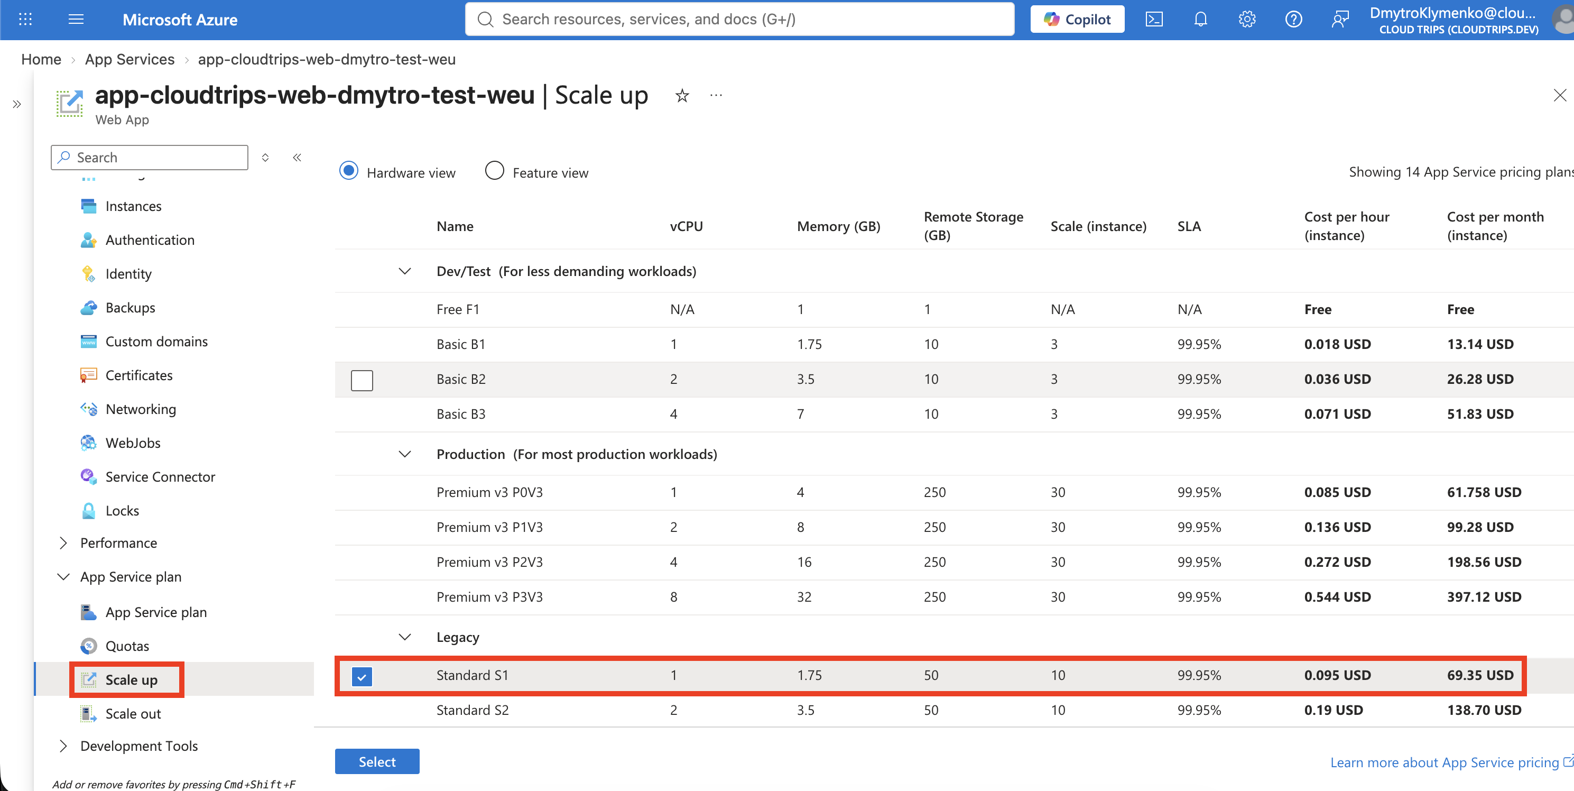The width and height of the screenshot is (1574, 791).
Task: Expand the Performance menu section
Action: (x=63, y=543)
